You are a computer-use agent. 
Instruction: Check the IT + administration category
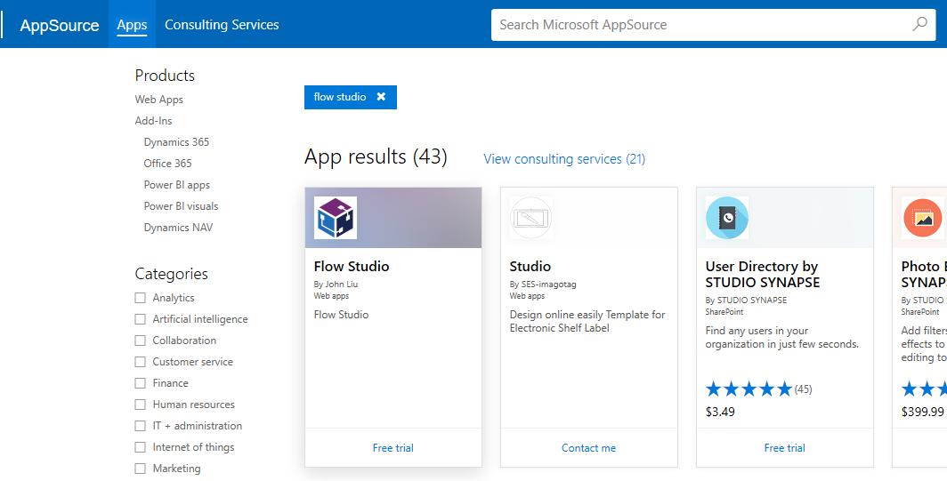click(140, 426)
